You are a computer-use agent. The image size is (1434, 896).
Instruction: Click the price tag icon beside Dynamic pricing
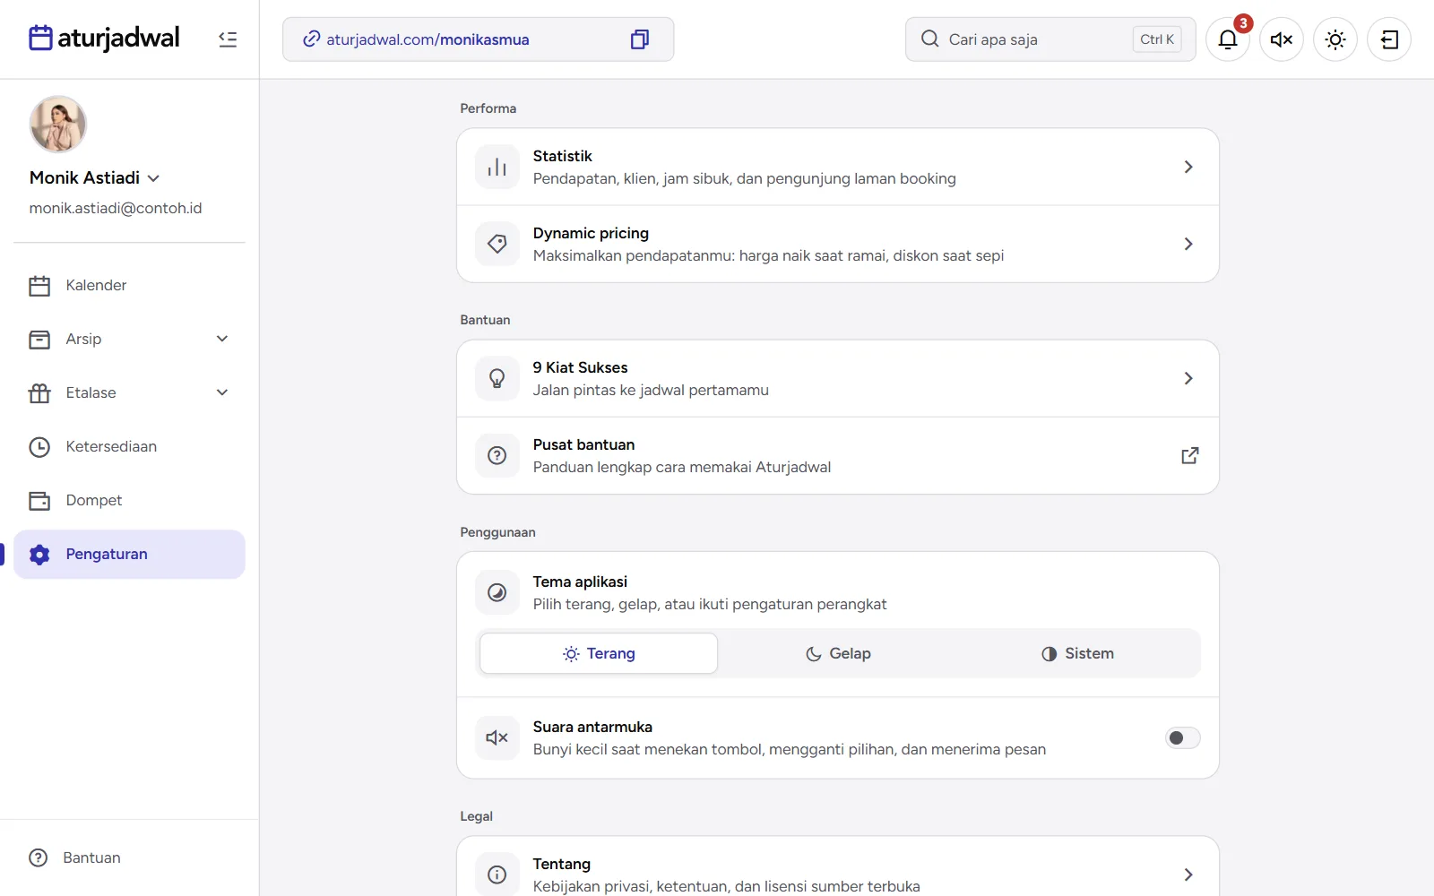[497, 244]
